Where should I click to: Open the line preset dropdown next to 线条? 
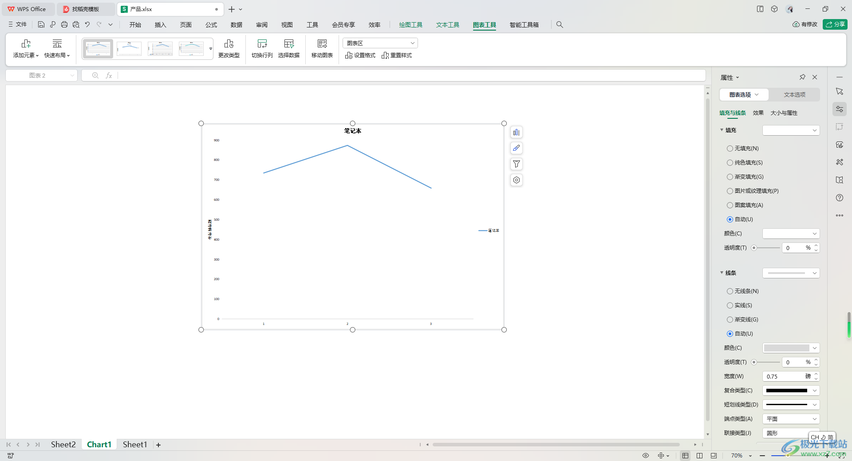coord(791,273)
